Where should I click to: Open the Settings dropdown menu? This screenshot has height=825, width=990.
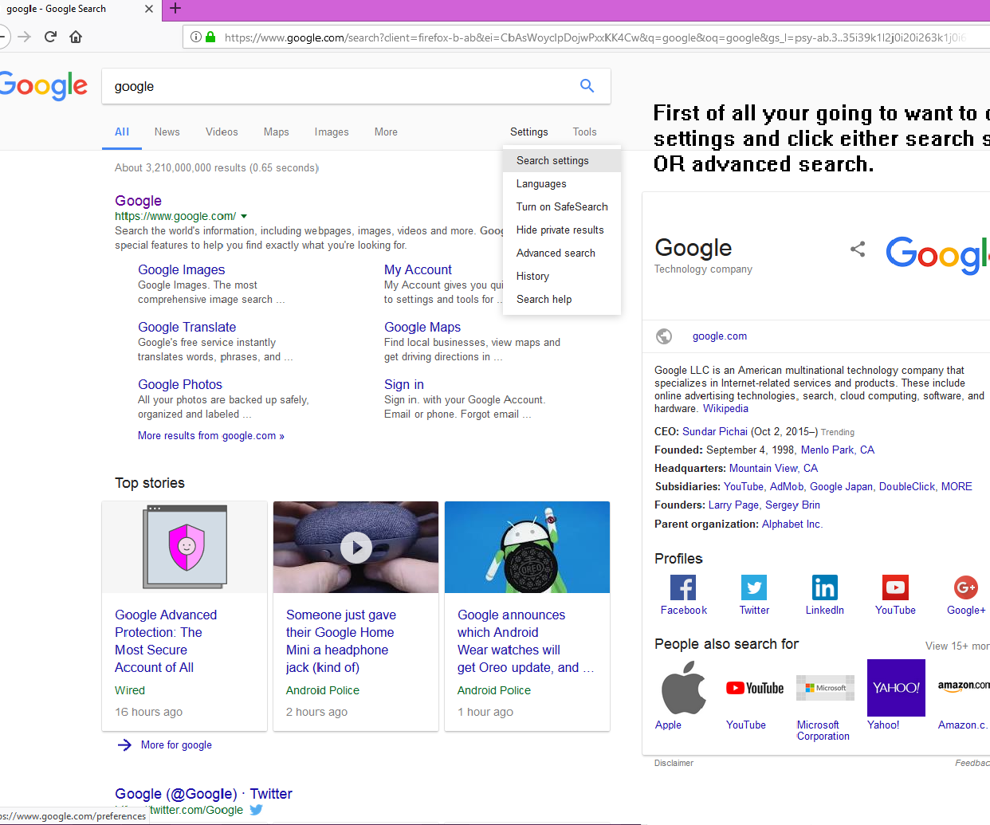(x=529, y=132)
